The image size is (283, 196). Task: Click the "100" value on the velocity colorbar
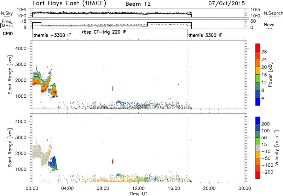coord(266,131)
